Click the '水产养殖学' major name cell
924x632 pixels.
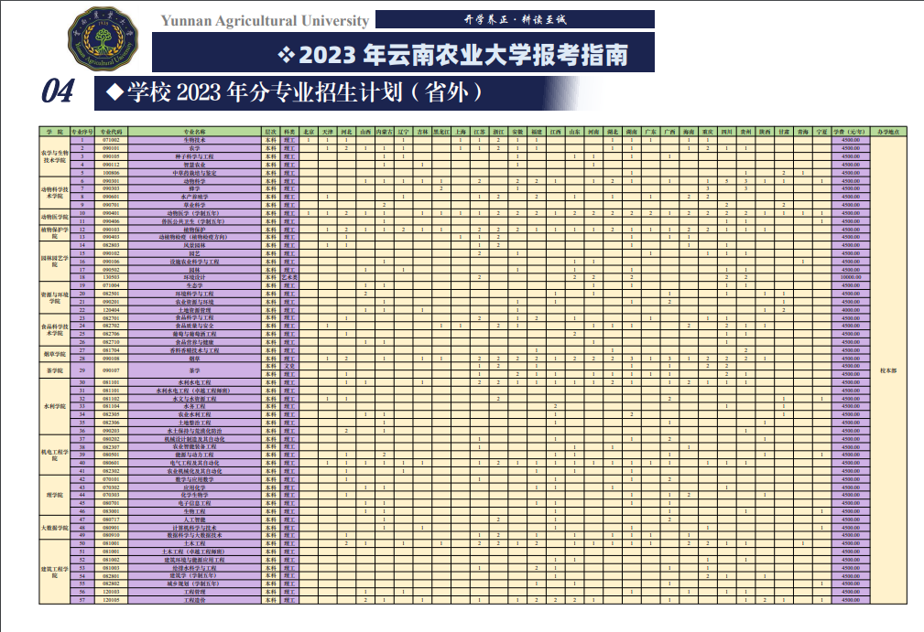(194, 198)
